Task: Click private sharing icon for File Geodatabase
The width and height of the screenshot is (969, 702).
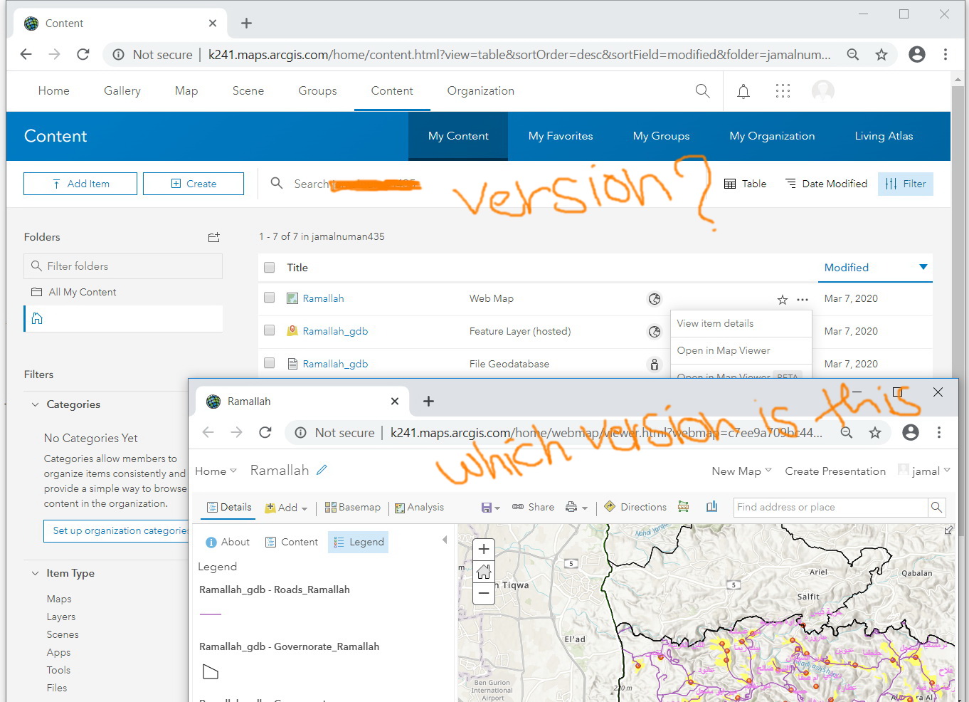Action: point(655,365)
